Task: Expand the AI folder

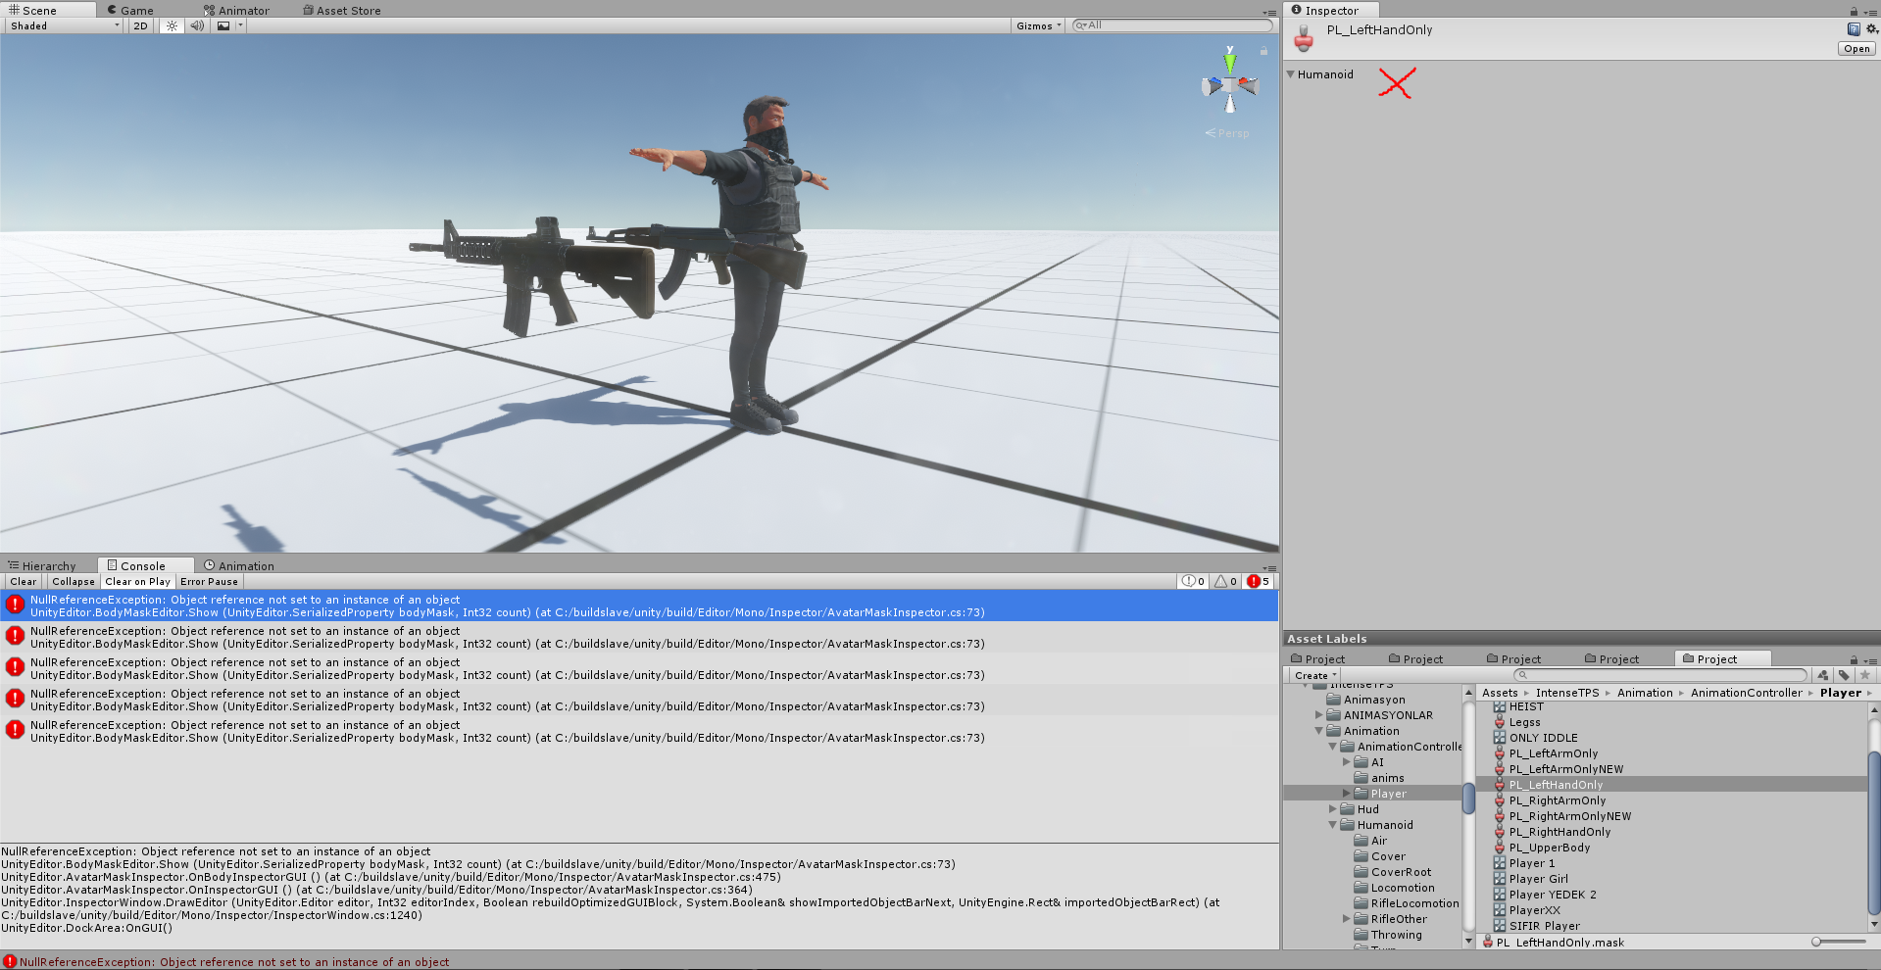Action: point(1346,762)
